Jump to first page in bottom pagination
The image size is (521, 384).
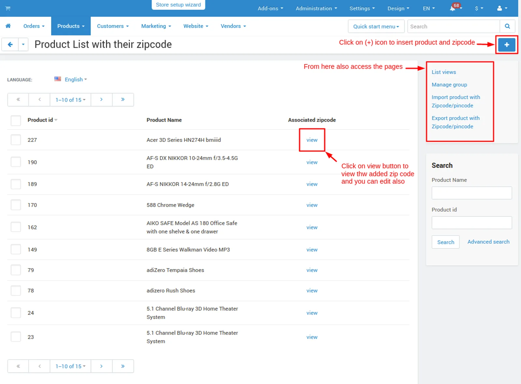click(x=18, y=366)
